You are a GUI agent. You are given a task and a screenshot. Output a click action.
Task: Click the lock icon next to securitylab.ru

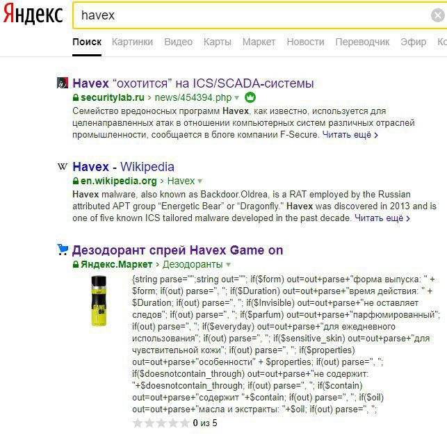point(76,97)
